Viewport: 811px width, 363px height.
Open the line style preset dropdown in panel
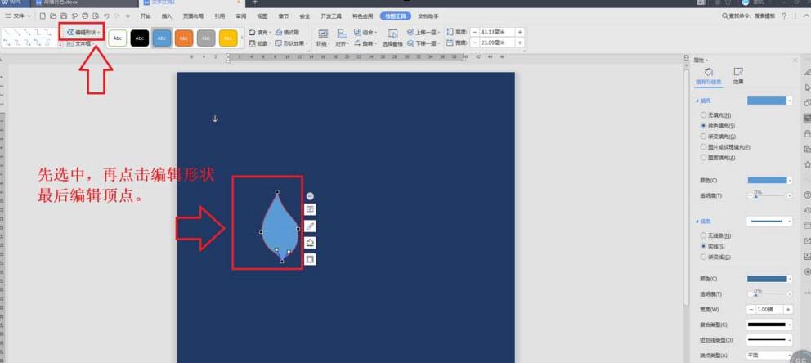[x=769, y=222]
